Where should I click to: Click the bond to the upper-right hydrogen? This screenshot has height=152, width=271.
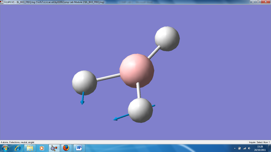154,52
